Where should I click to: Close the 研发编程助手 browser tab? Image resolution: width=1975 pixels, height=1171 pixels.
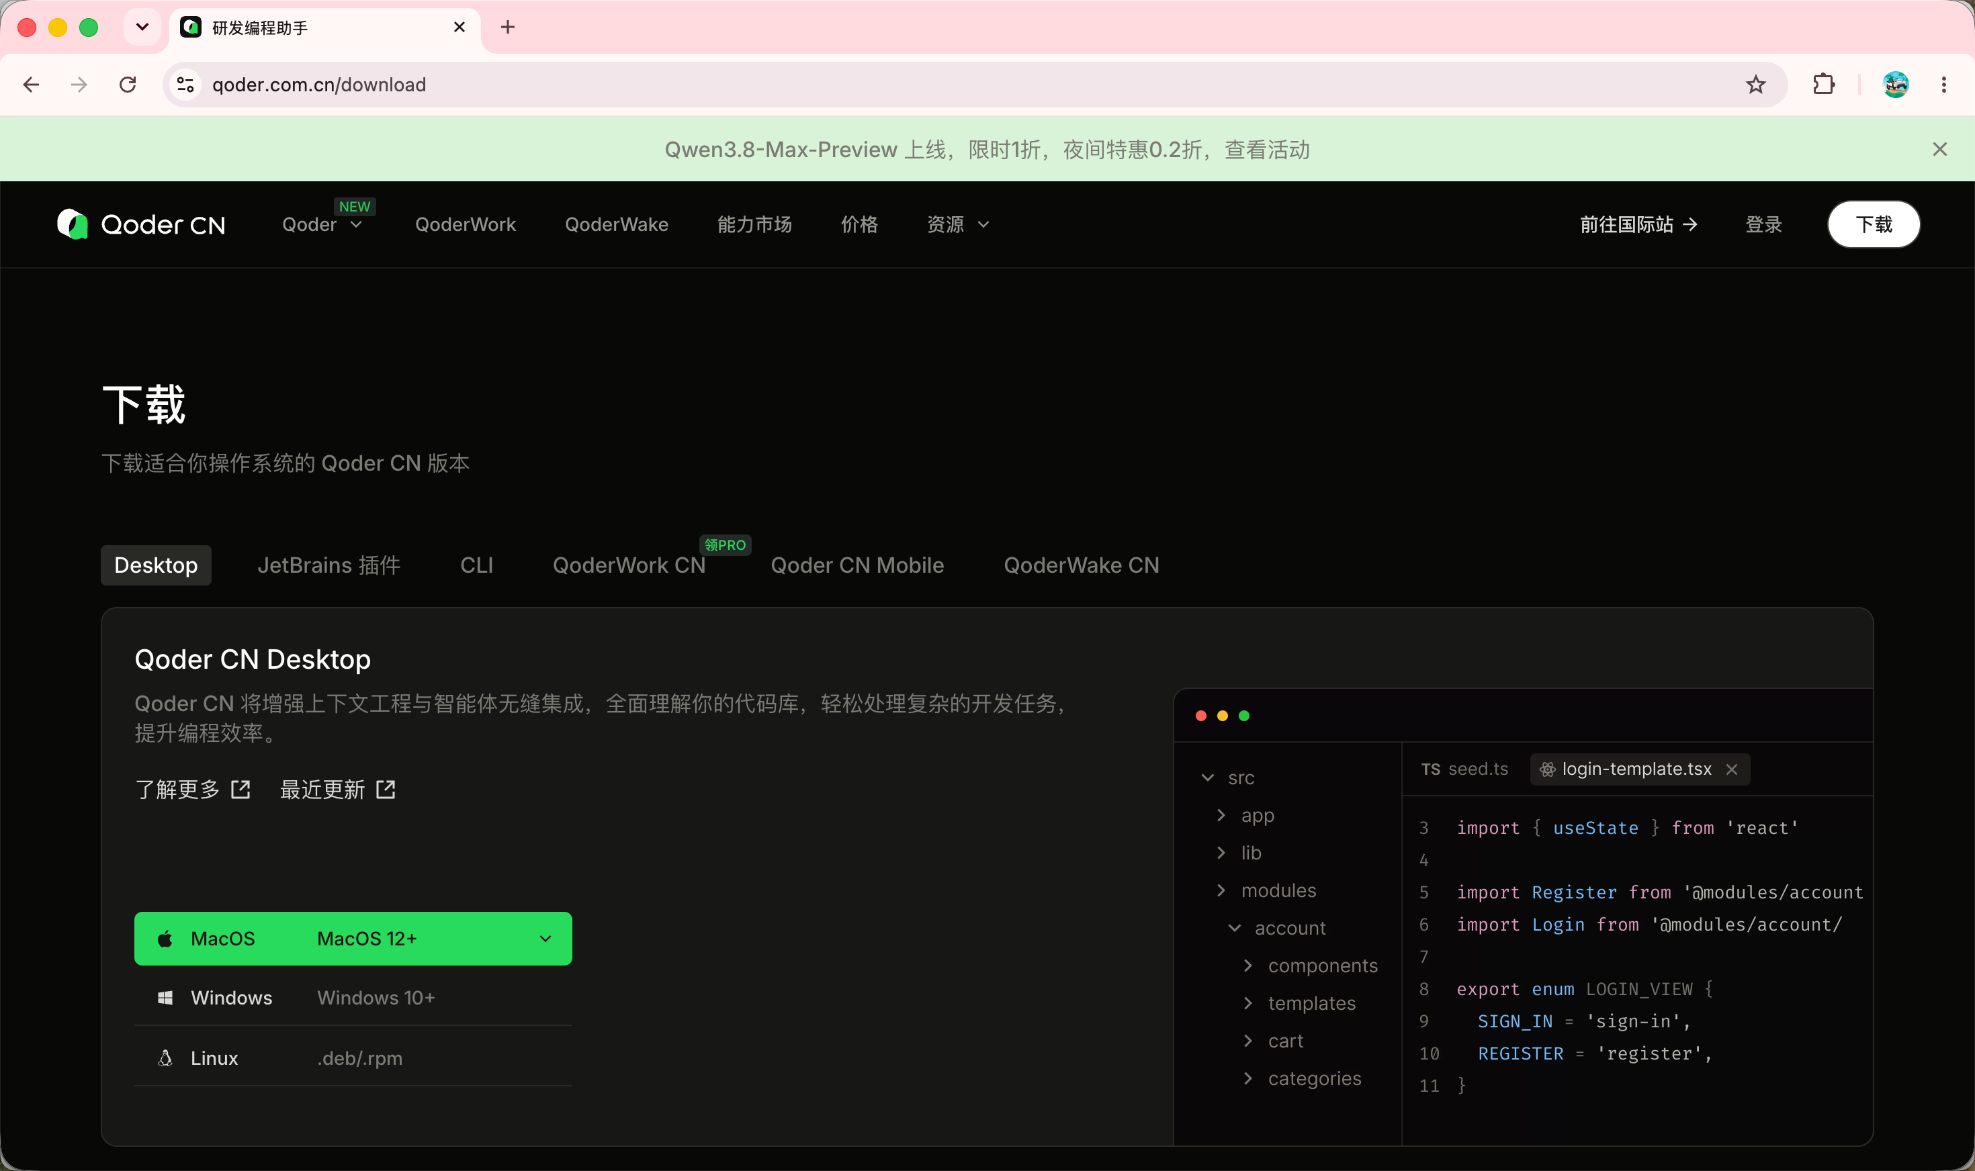point(459,28)
